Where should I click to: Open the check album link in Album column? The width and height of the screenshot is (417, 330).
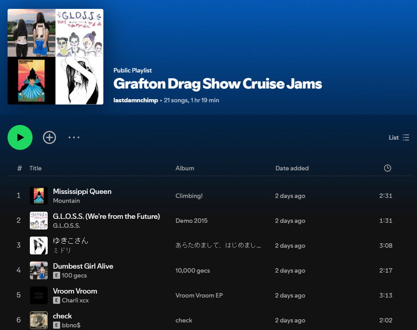(x=184, y=320)
